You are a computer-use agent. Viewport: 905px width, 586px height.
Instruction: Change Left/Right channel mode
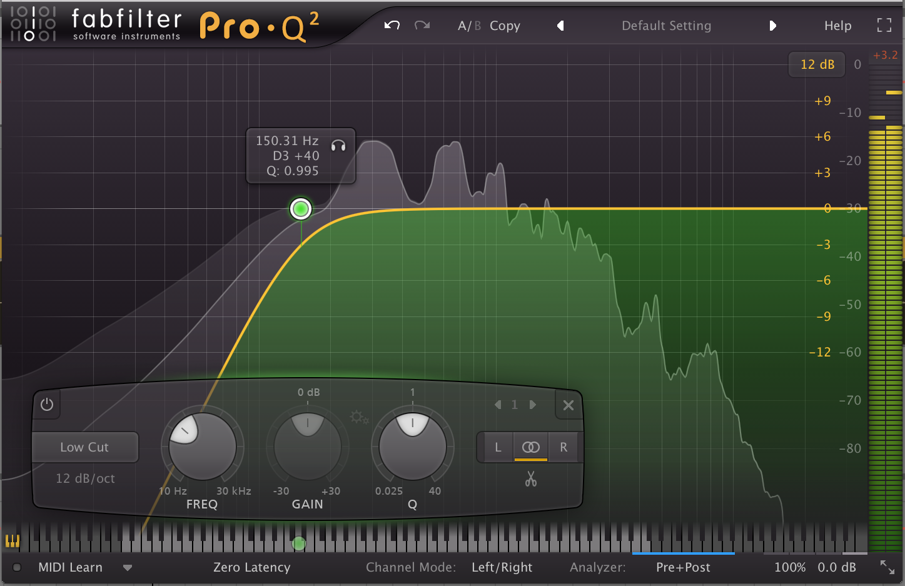click(x=502, y=567)
